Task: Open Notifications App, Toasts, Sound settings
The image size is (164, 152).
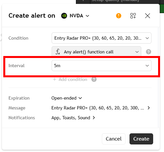Action: tap(73, 118)
